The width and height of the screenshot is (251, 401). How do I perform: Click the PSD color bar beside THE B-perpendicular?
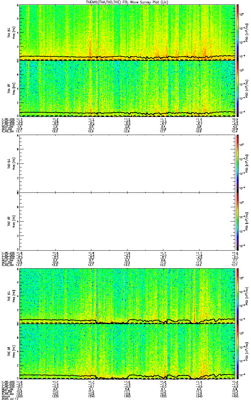pyautogui.click(x=238, y=296)
